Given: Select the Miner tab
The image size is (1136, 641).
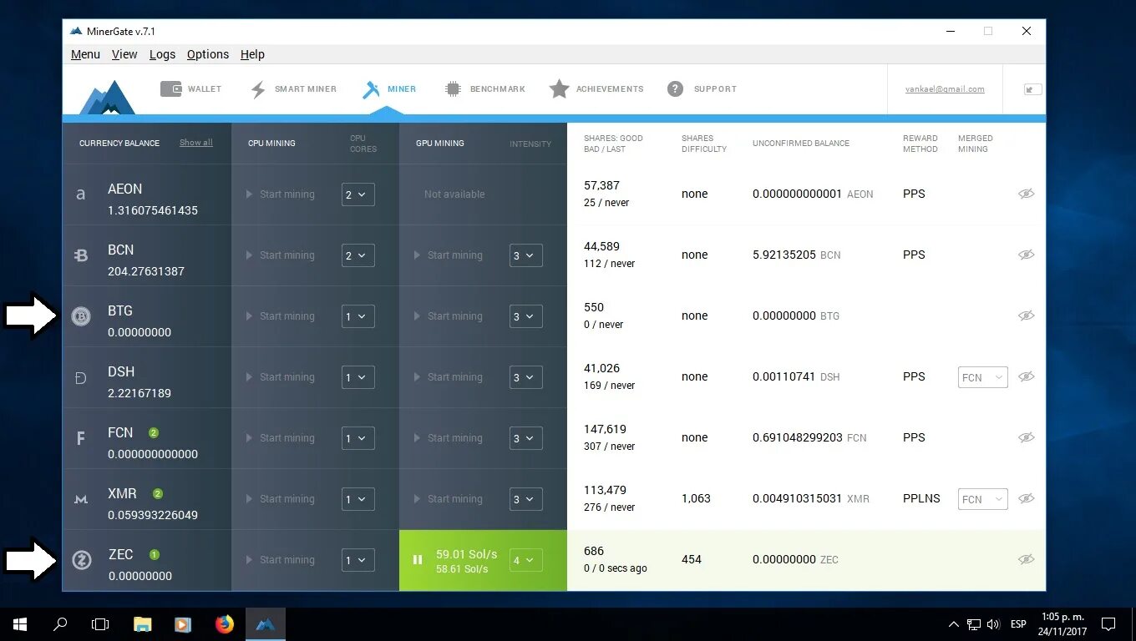Looking at the screenshot, I should [389, 88].
